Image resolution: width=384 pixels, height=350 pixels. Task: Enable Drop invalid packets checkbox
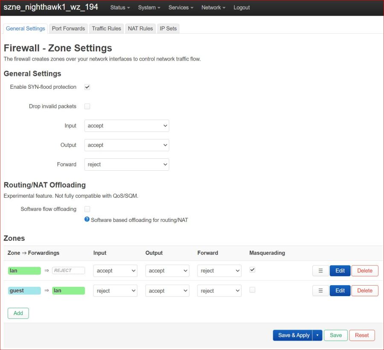coord(87,106)
